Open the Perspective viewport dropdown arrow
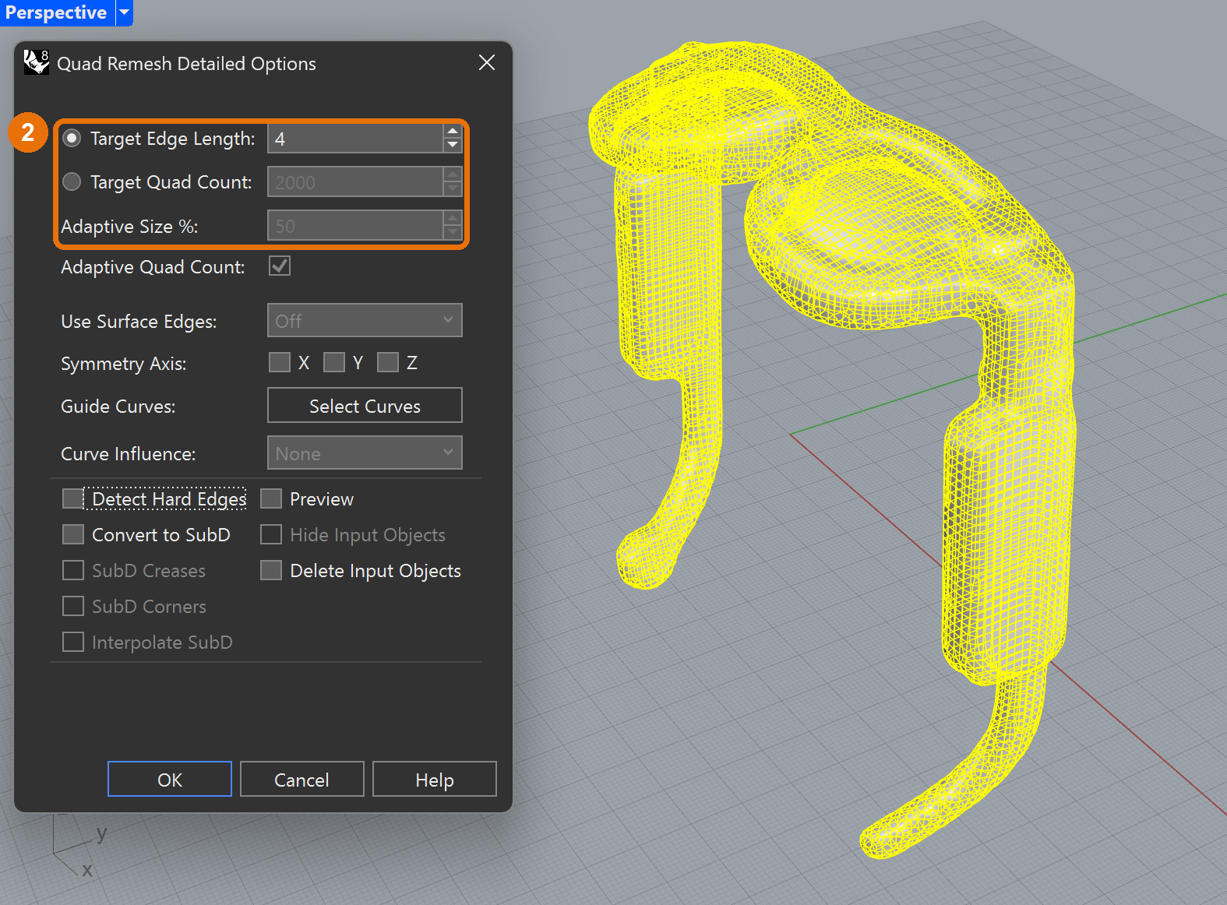The height and width of the screenshot is (905, 1227). pos(124,12)
